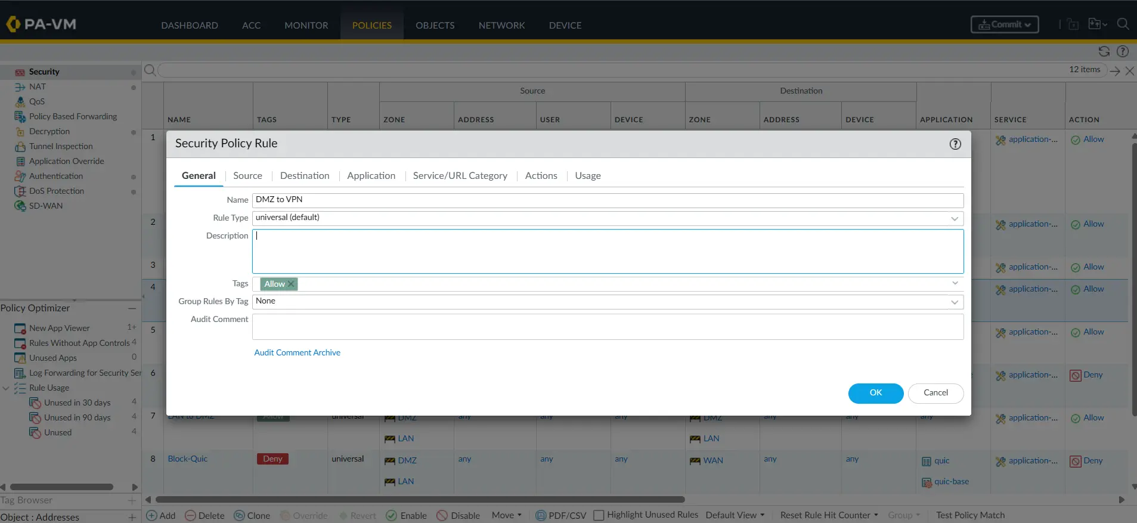The height and width of the screenshot is (523, 1137).
Task: Click into the Audit Comment text box
Action: [x=608, y=327]
